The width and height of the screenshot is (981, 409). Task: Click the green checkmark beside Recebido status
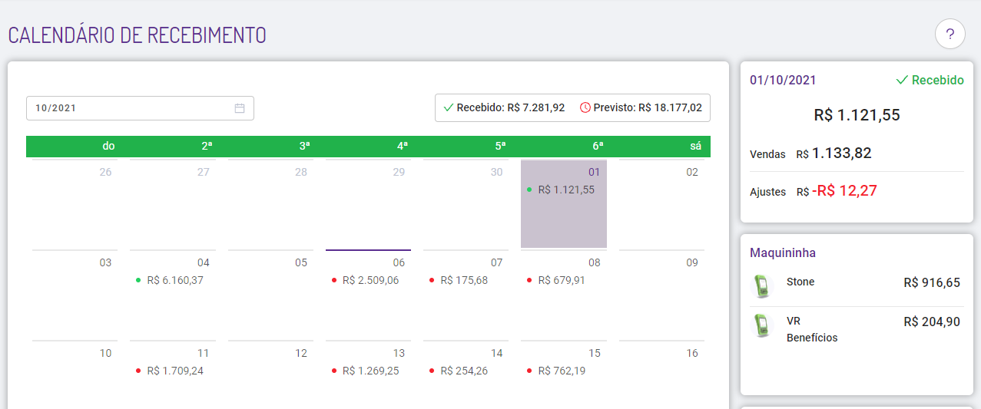(902, 80)
